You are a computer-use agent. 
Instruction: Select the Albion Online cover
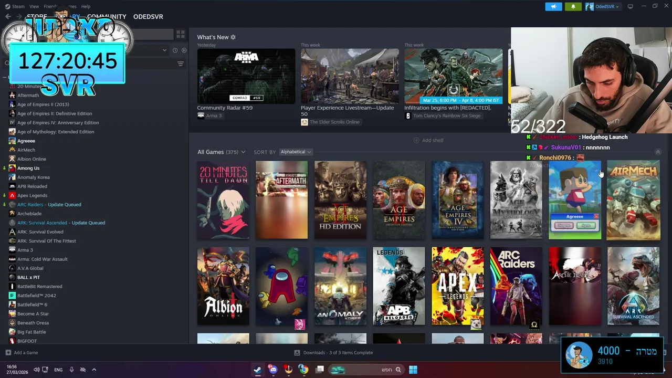point(223,286)
